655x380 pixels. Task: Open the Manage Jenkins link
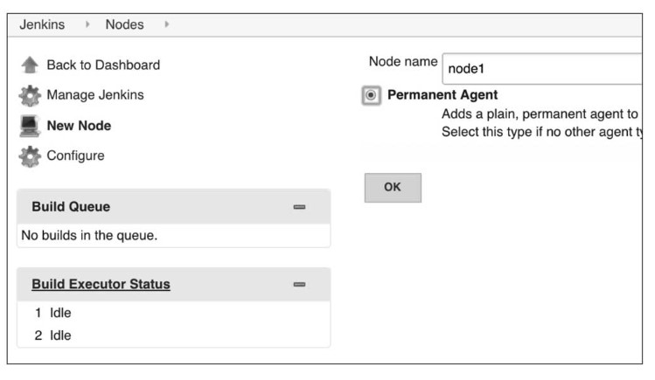95,95
